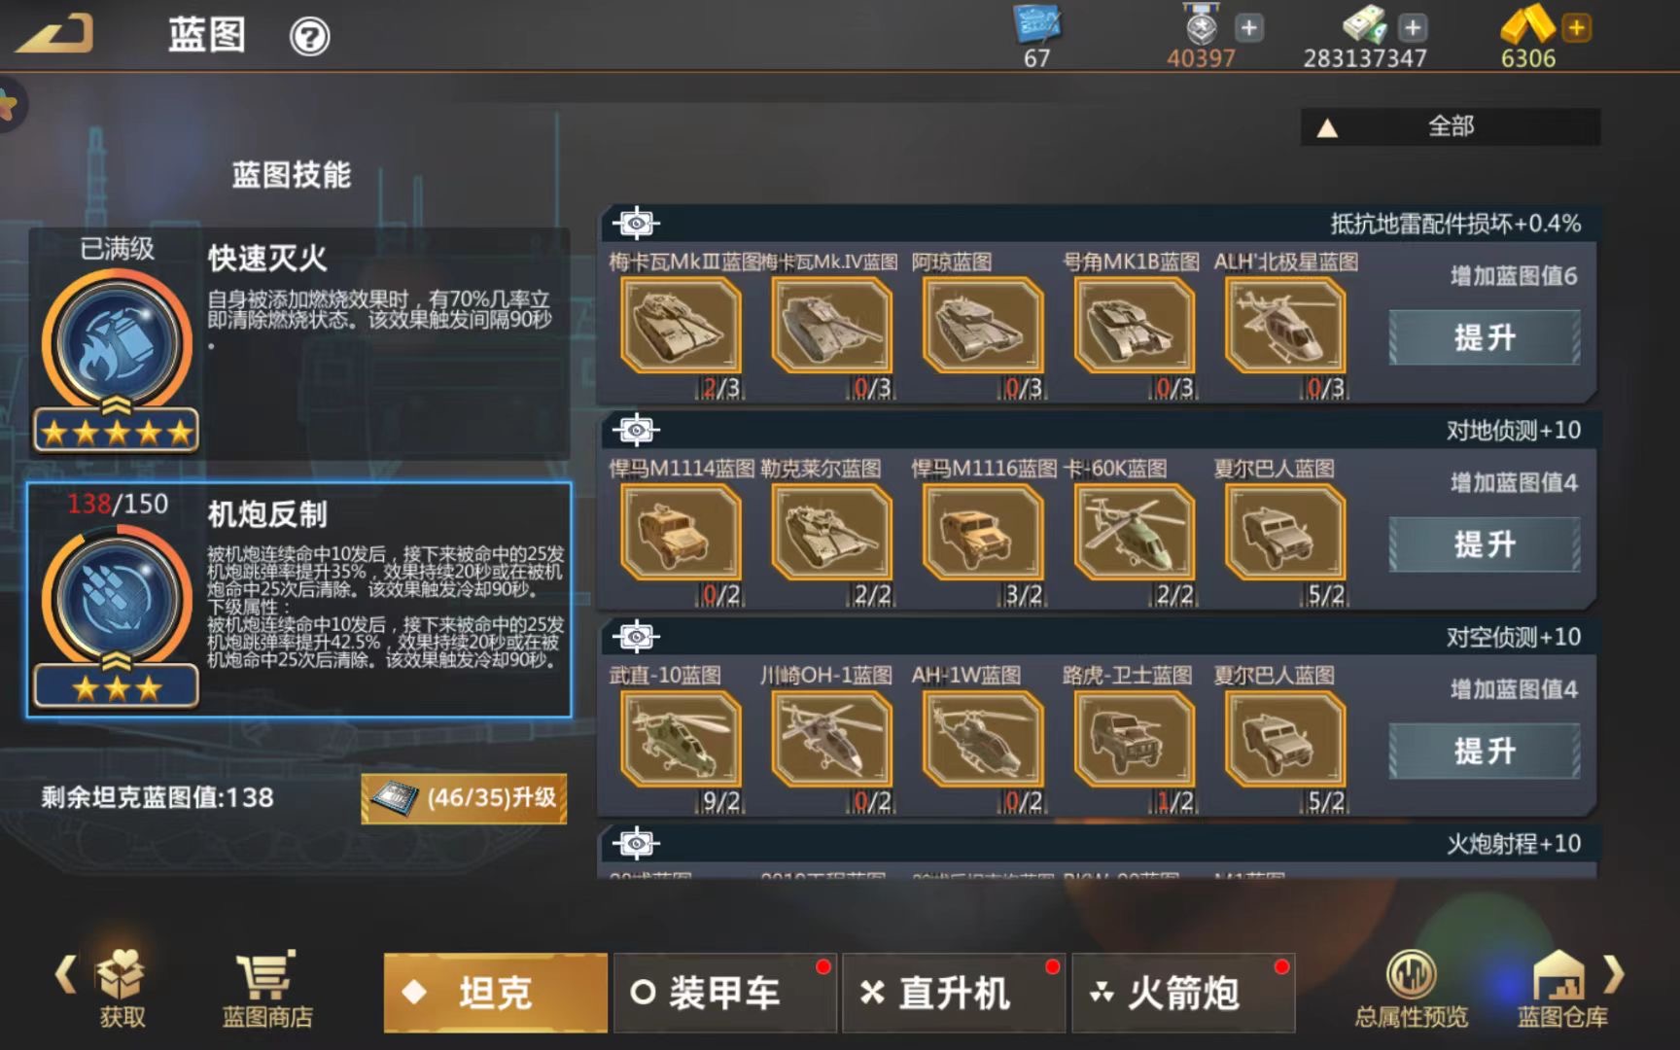
Task: Add gold with the plus icon
Action: coord(1577,28)
